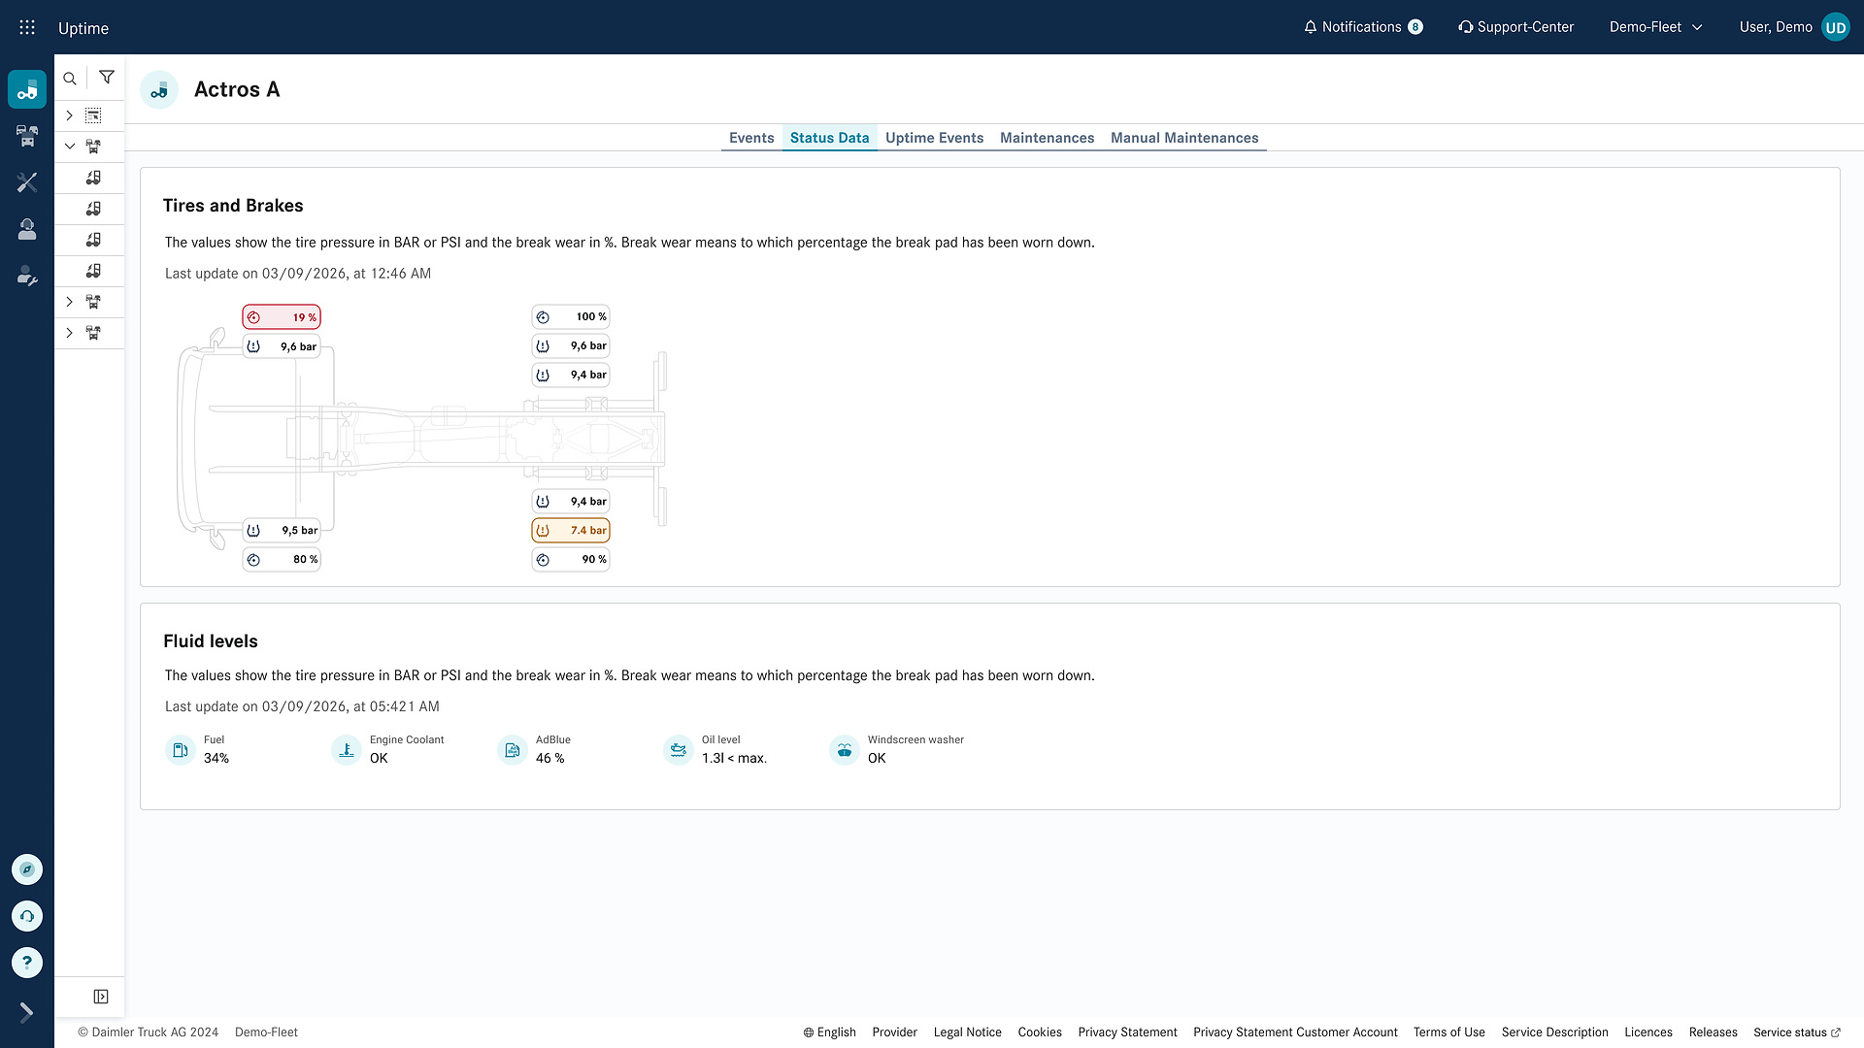Screen dimensions: 1864x1048
Task: Open the app launcher grid icon
Action: pos(27,27)
